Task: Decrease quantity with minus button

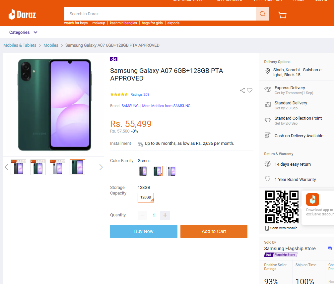Action: click(143, 215)
